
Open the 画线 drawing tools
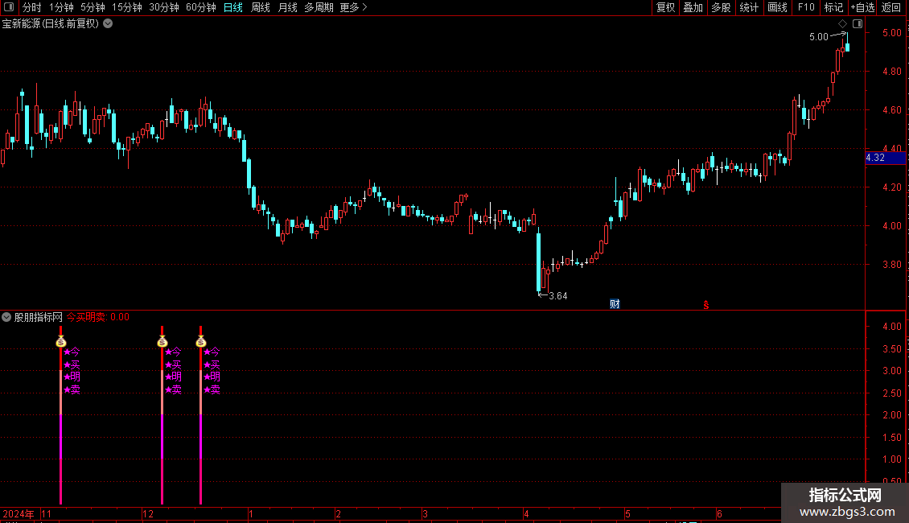(x=777, y=7)
